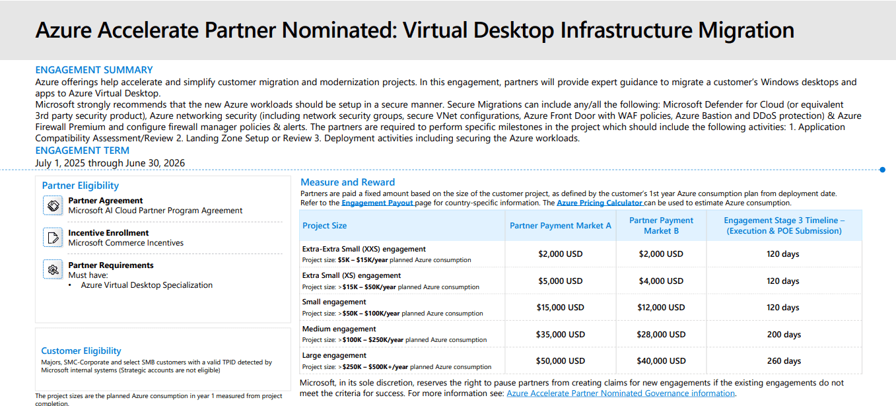Click the Microsoft Commerce Incentives text
This screenshot has width=896, height=406.
pyautogui.click(x=126, y=243)
